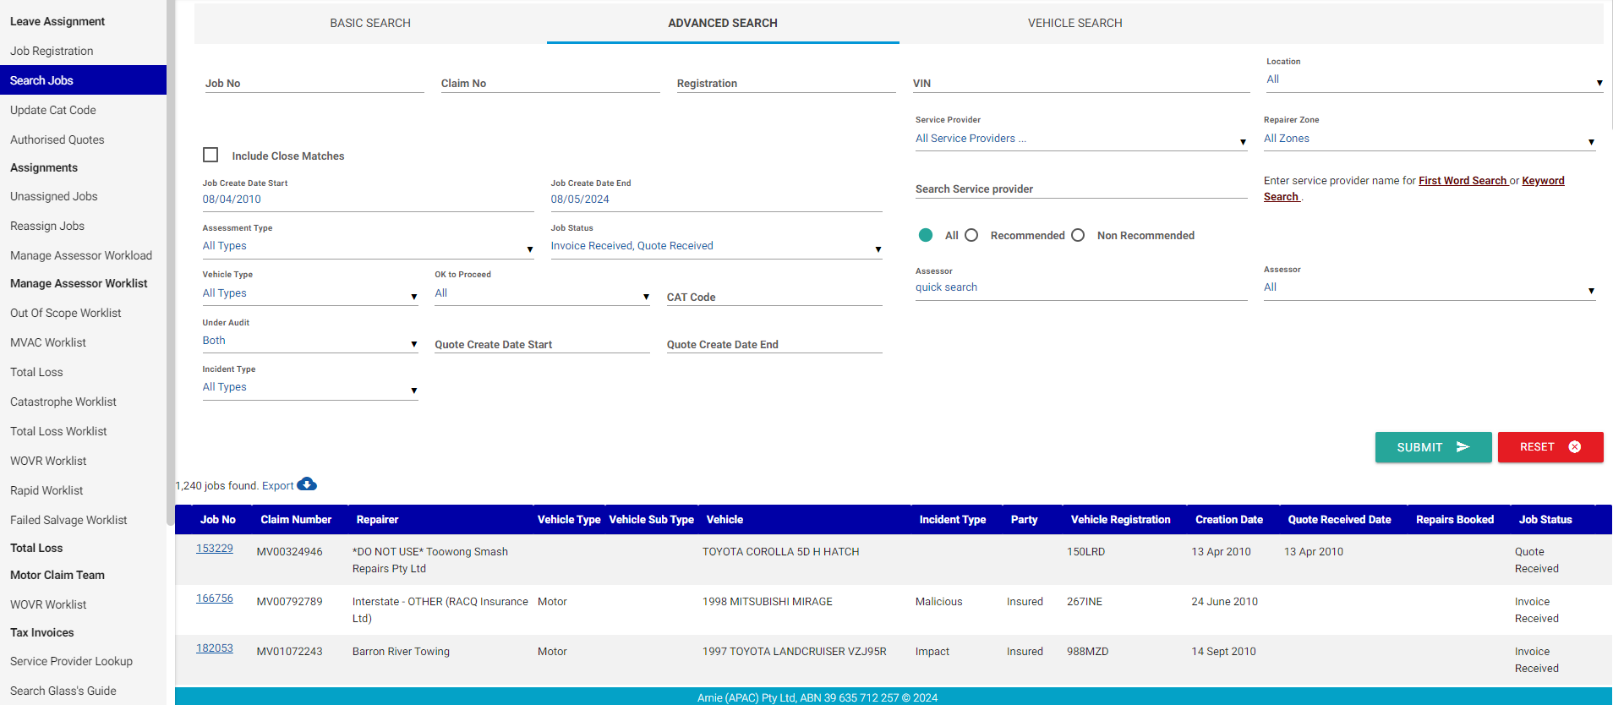Open the Repairer Zone dropdown
The height and width of the screenshot is (705, 1613).
point(1429,139)
